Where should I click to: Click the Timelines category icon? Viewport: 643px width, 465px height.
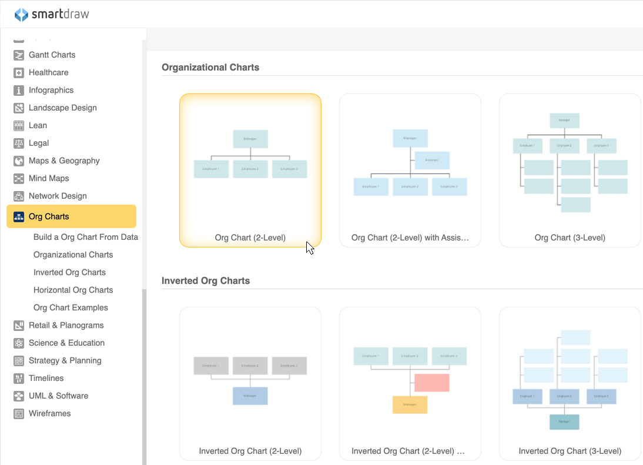pyautogui.click(x=18, y=378)
